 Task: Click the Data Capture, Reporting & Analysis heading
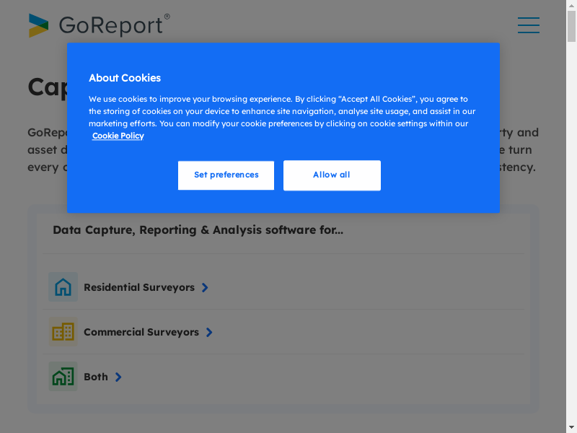pos(198,230)
